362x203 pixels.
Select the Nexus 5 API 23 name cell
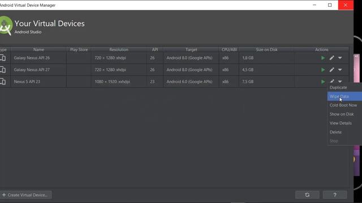coord(38,81)
